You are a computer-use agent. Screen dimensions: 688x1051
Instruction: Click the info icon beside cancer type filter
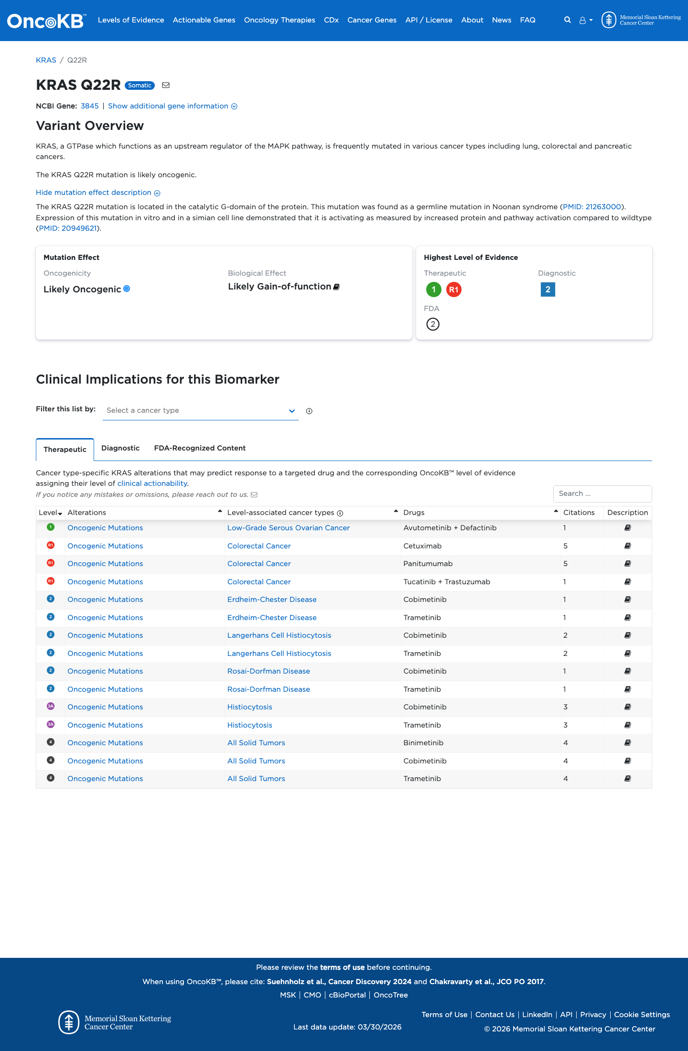click(309, 411)
